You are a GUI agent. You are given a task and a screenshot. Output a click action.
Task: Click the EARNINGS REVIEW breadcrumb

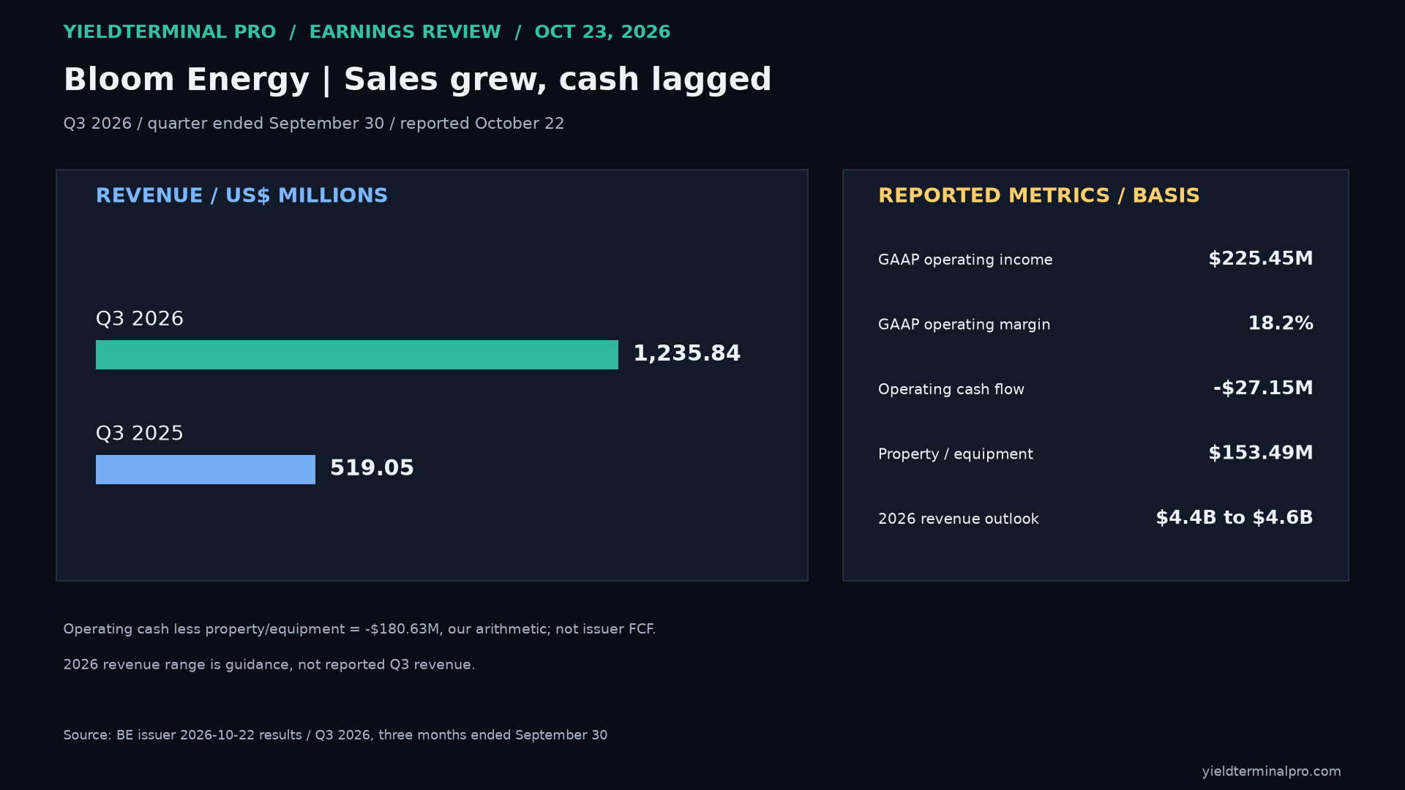coord(405,32)
